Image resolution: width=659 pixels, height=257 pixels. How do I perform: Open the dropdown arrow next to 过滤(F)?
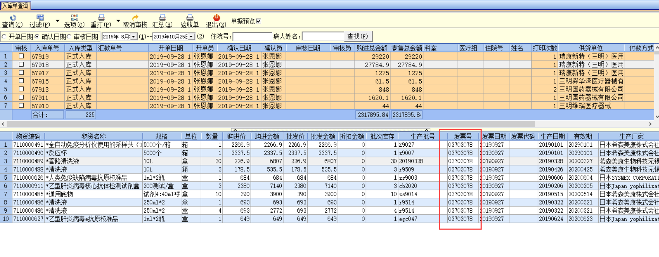[x=58, y=21]
